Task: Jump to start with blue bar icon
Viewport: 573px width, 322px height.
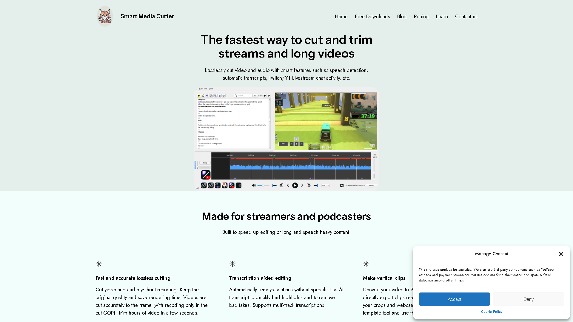Action: (274, 185)
